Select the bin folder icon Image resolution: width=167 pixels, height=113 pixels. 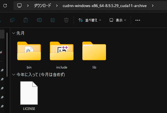pyautogui.click(x=29, y=51)
